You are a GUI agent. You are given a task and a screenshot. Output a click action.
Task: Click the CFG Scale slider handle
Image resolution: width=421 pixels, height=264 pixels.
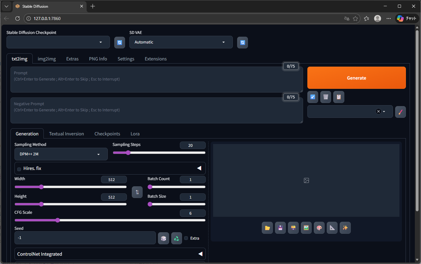tap(58, 220)
